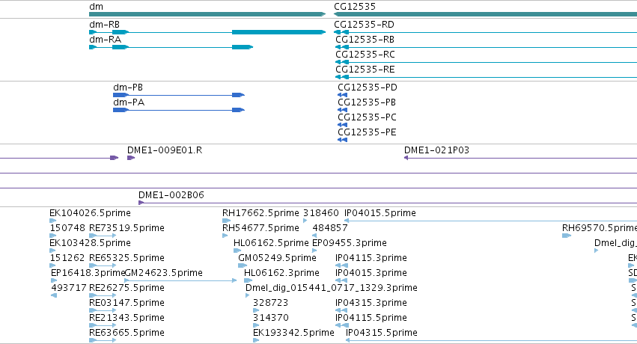The height and width of the screenshot is (344, 637).
Task: Click the DME1-002B06 clone label
Action: pos(171,195)
